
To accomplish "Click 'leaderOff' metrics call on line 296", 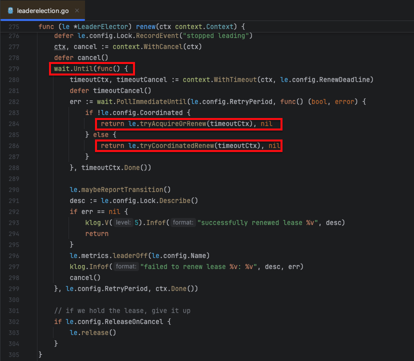I will tap(130, 256).
